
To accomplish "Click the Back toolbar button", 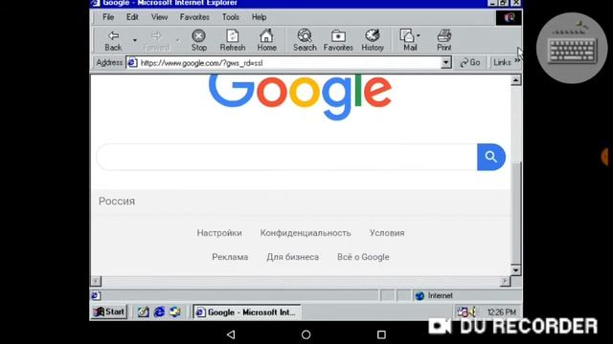I will [113, 41].
